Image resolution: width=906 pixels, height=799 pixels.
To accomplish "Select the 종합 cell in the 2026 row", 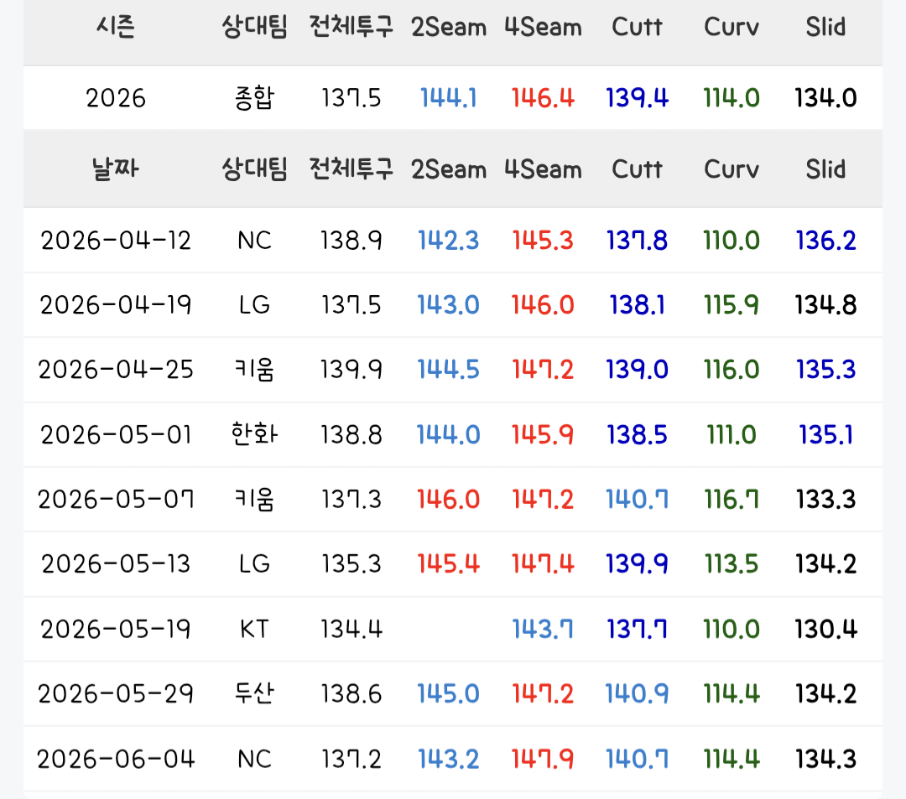I will point(254,98).
